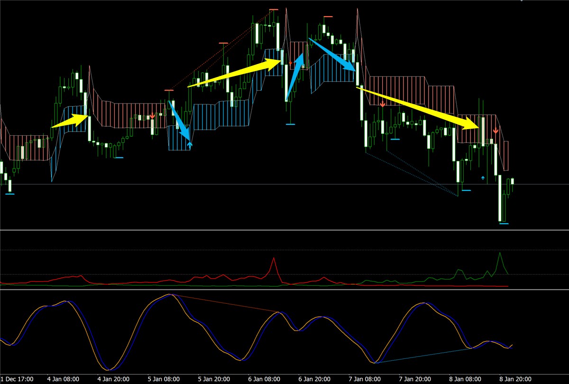Select the gray horizontal price line on main chart
Image resolution: width=569 pixels, height=384 pixels.
click(284, 184)
